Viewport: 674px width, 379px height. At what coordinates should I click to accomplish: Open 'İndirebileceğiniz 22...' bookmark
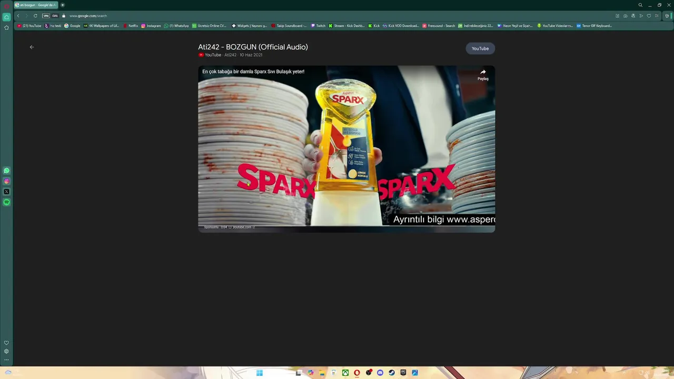475,25
